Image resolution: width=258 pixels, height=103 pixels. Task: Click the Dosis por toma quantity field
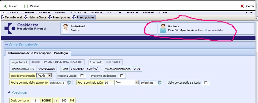tap(36, 100)
